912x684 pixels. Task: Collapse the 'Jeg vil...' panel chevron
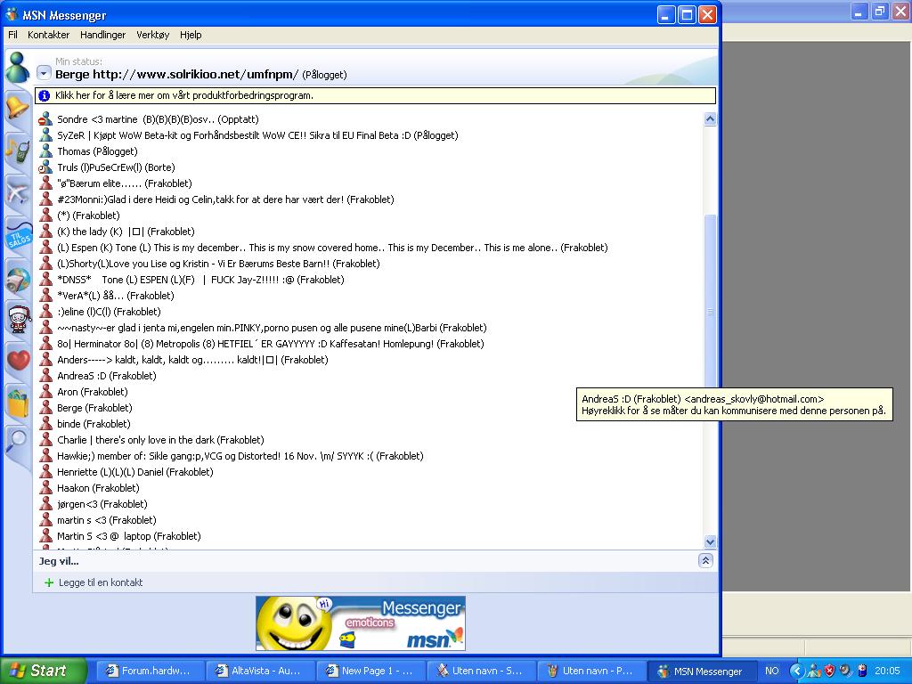click(705, 561)
